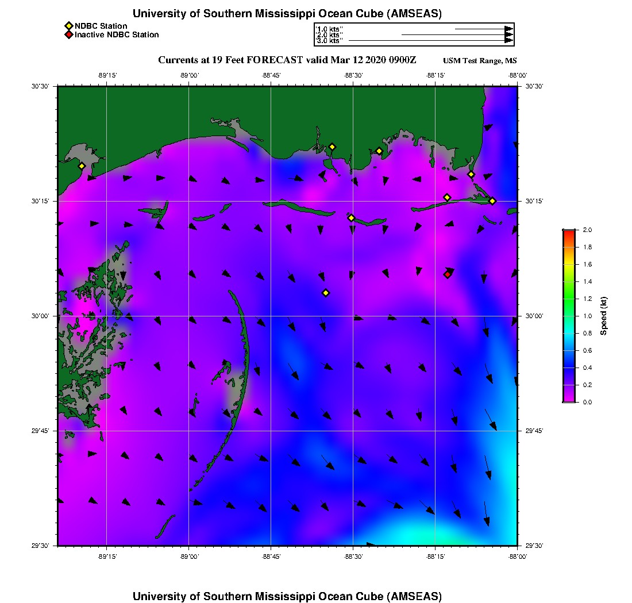Click the bottom 'Ocean Cube (AMSEAS)' footer title
Screen dimensions: 632x603
click(x=287, y=596)
